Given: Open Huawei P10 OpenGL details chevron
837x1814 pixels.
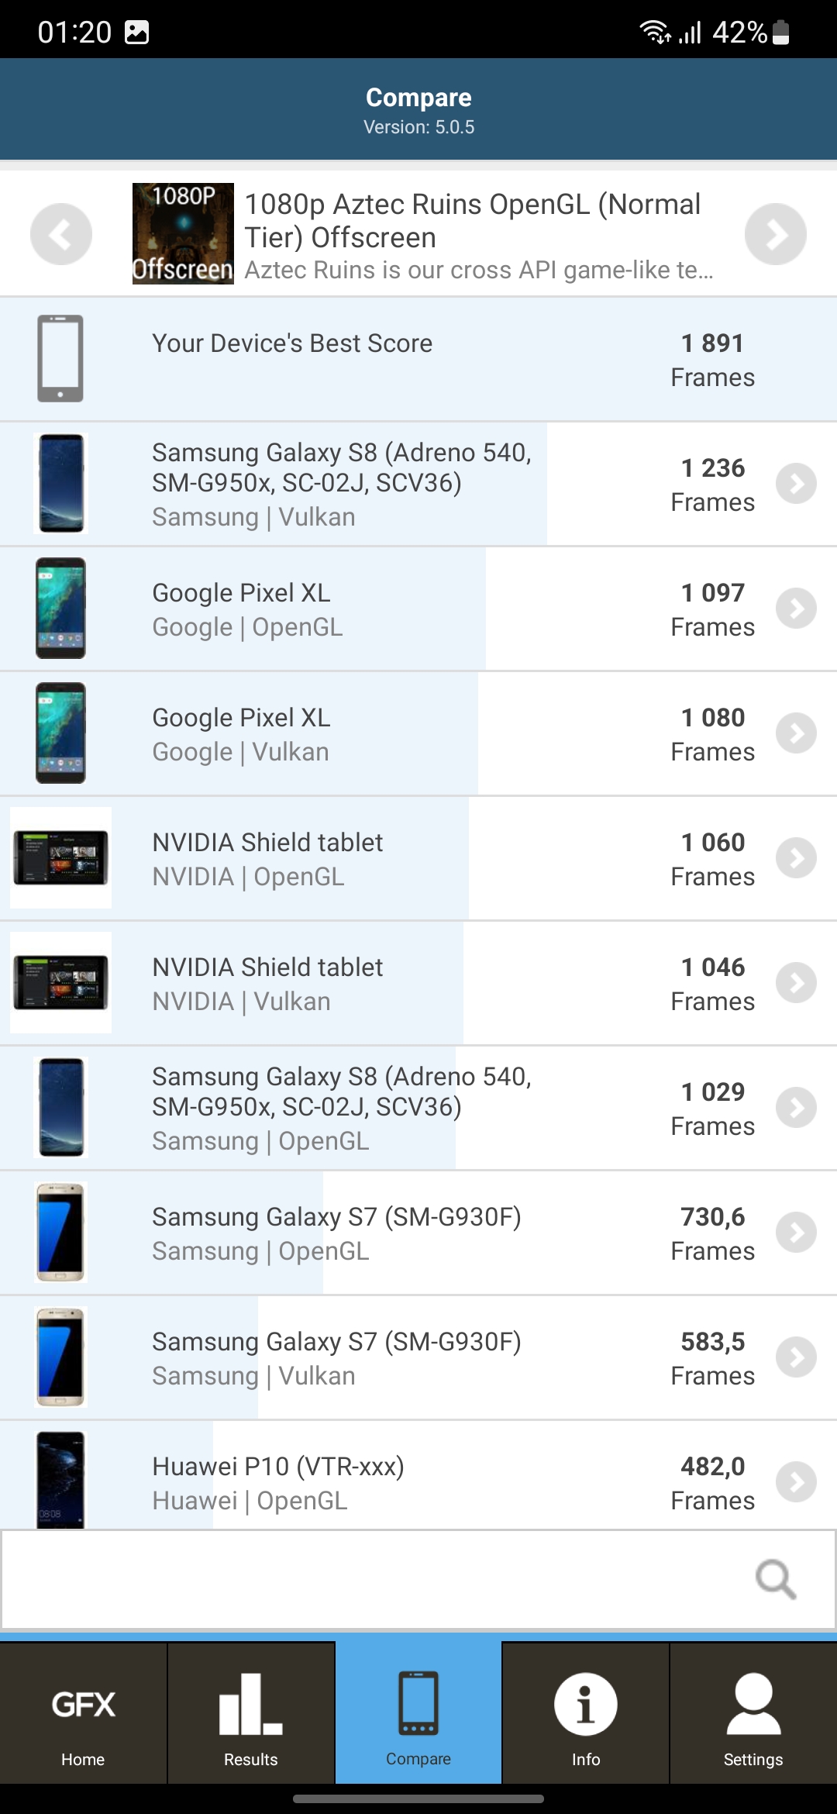Looking at the screenshot, I should [x=796, y=1482].
